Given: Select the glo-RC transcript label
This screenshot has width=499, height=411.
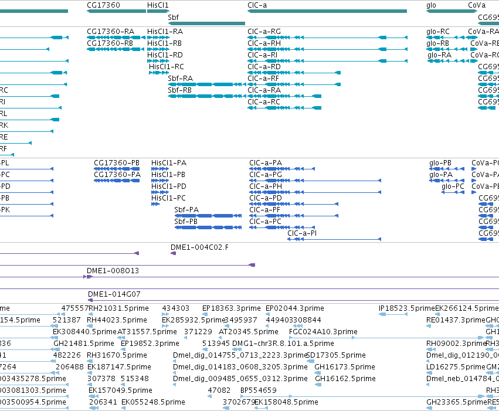Looking at the screenshot, I should tap(438, 32).
